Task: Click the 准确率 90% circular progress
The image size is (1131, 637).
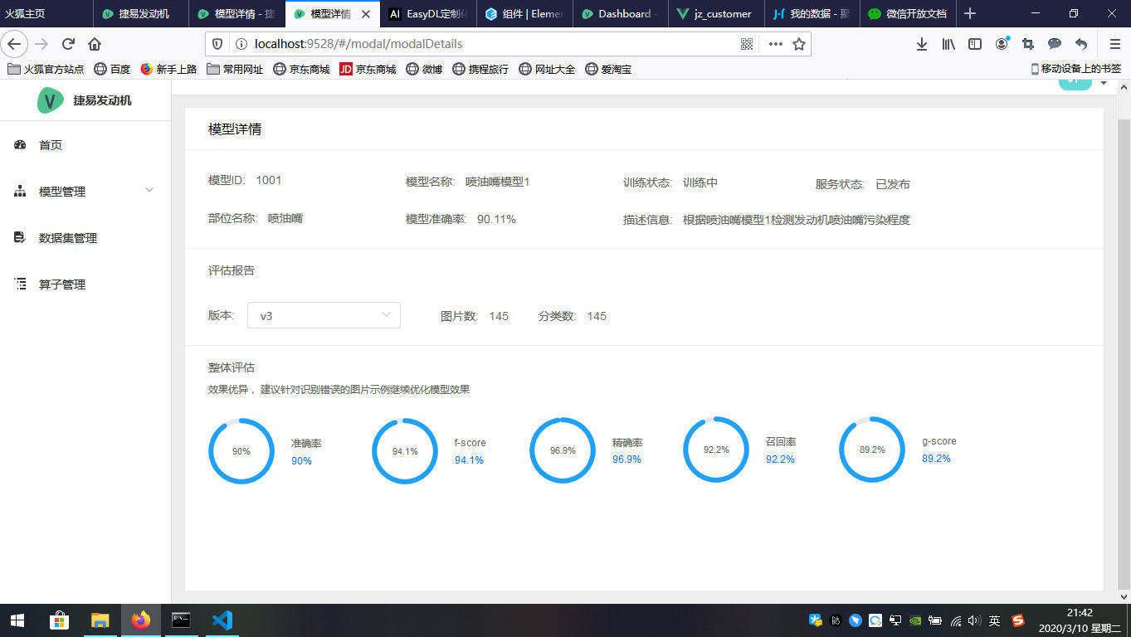Action: click(241, 451)
